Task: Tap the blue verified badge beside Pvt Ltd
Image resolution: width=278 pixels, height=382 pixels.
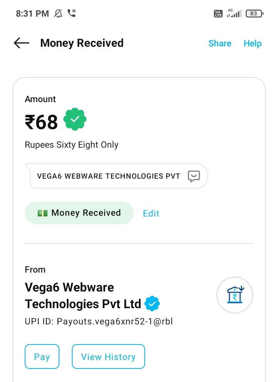Action: pos(152,304)
